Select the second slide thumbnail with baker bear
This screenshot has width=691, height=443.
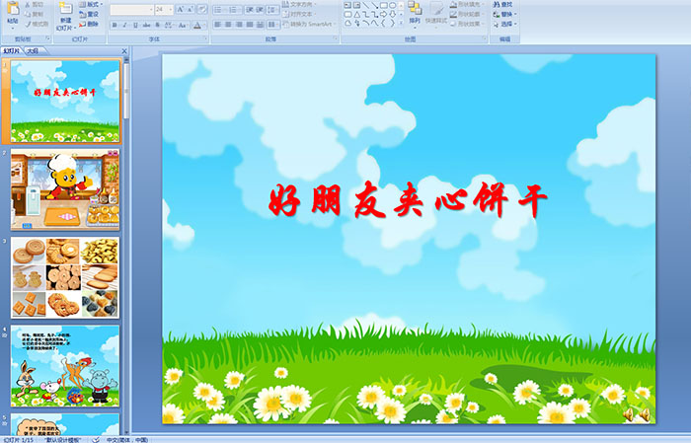coord(65,189)
